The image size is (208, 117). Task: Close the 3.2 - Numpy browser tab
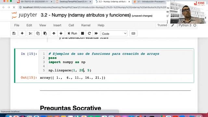(129, 2)
